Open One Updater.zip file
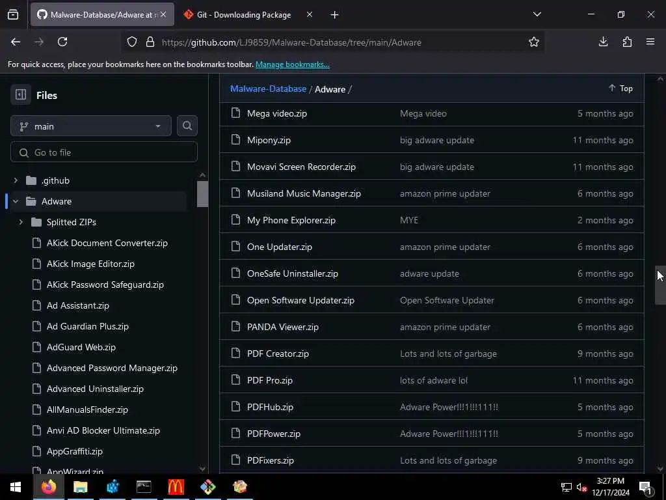The width and height of the screenshot is (666, 500). click(x=280, y=247)
